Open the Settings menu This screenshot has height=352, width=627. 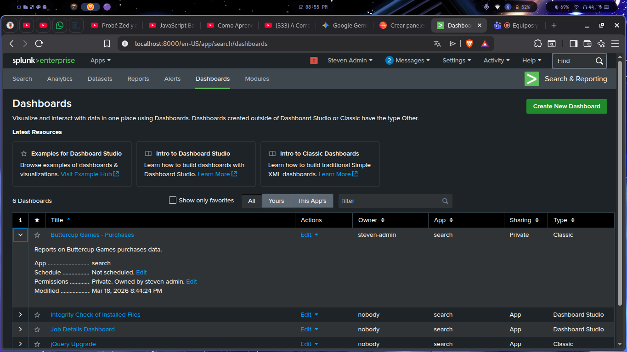click(456, 60)
